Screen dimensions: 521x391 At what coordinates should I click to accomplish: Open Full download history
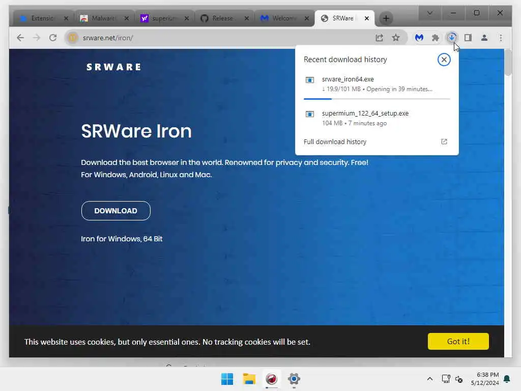[377, 142]
